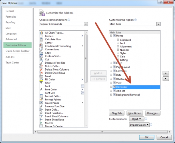Screen dimensions: 175x143
Task: Click the Delete Cells command icon
Action: coord(41,66)
